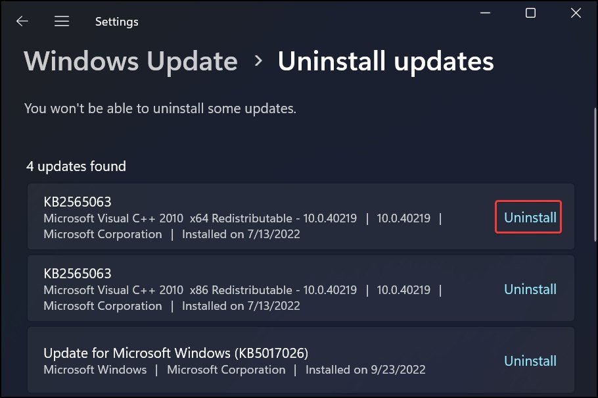
Task: Maximize the Settings window
Action: 530,13
